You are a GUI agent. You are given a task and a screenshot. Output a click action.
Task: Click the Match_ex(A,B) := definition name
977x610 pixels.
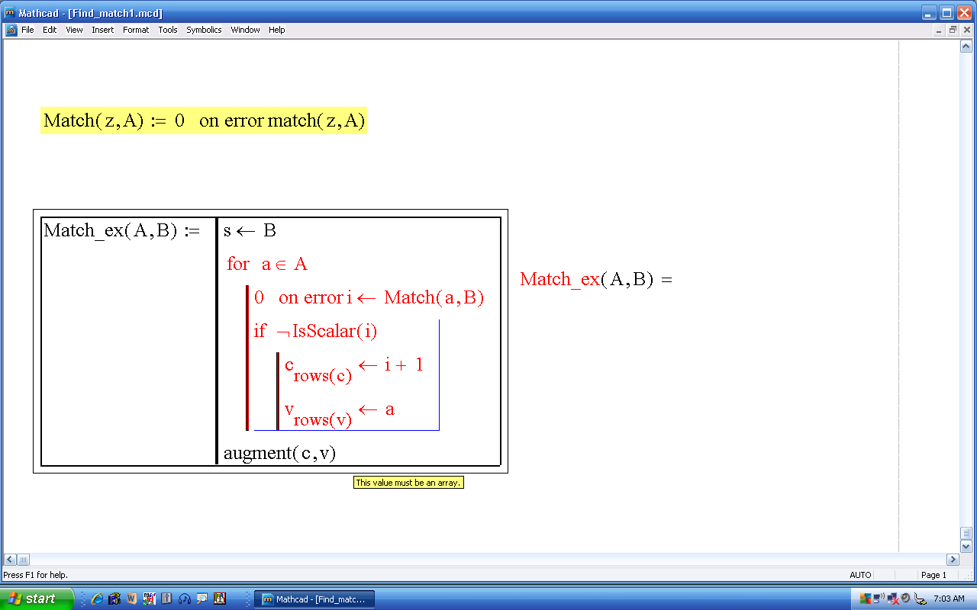[121, 230]
